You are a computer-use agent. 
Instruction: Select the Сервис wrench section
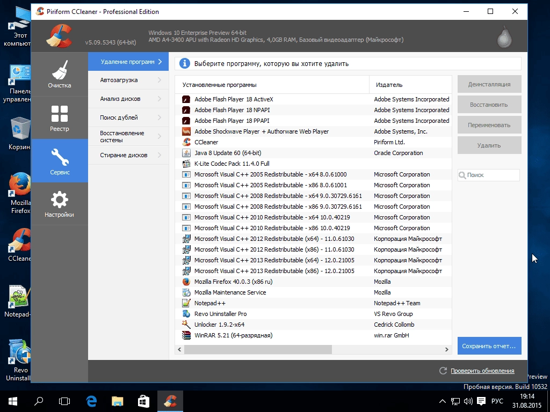59,161
